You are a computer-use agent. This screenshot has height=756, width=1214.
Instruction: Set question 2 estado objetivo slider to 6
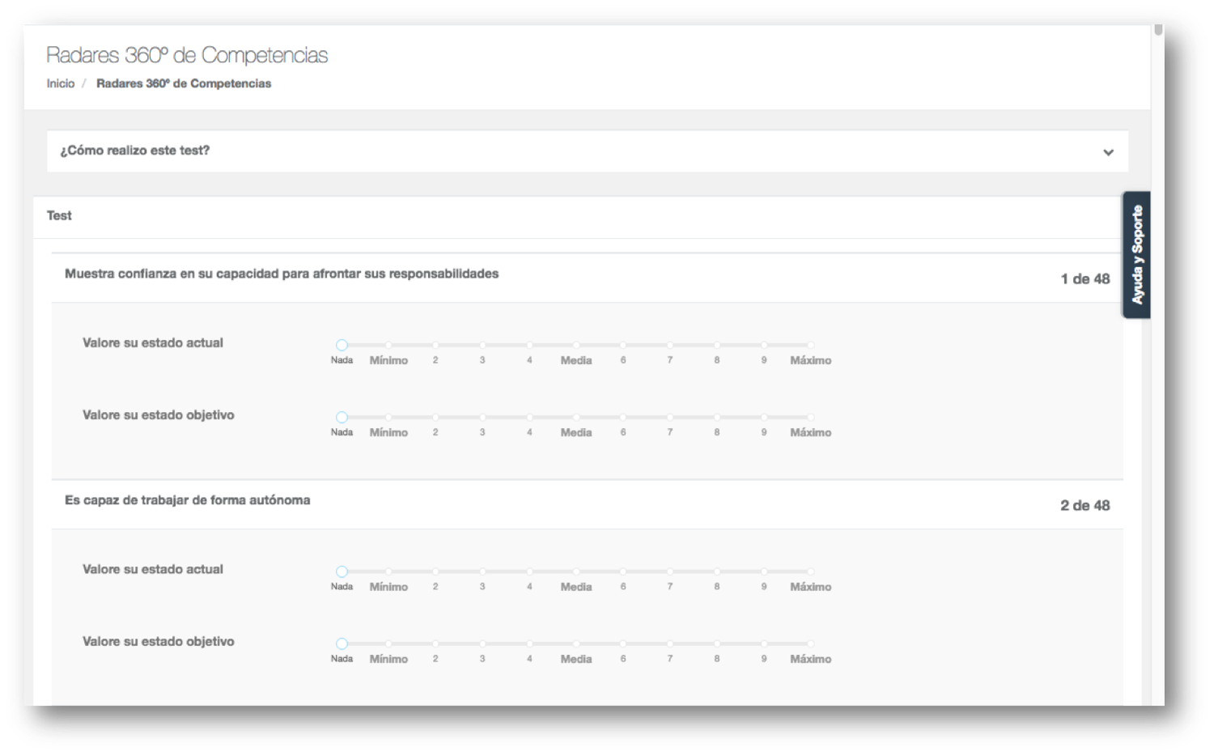(x=623, y=643)
